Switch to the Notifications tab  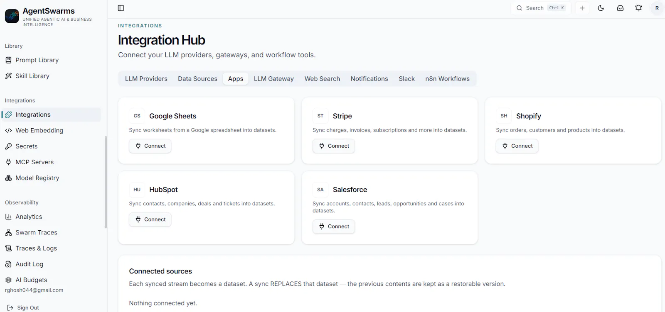[369, 79]
